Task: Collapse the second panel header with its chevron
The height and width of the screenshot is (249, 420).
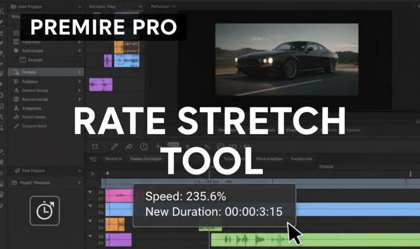Action: tap(140, 6)
